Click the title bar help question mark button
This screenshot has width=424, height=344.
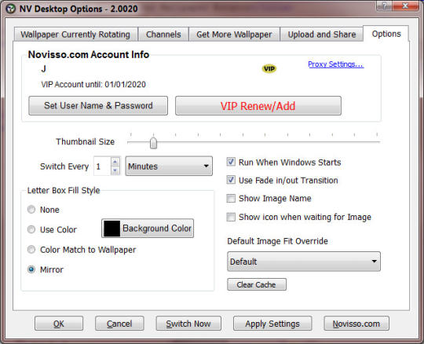tap(384, 6)
